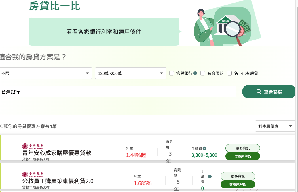Screen dimensions: 298x192
Task: Click the 適合我的房貸方案是？ heading
Action: [x=33, y=57]
